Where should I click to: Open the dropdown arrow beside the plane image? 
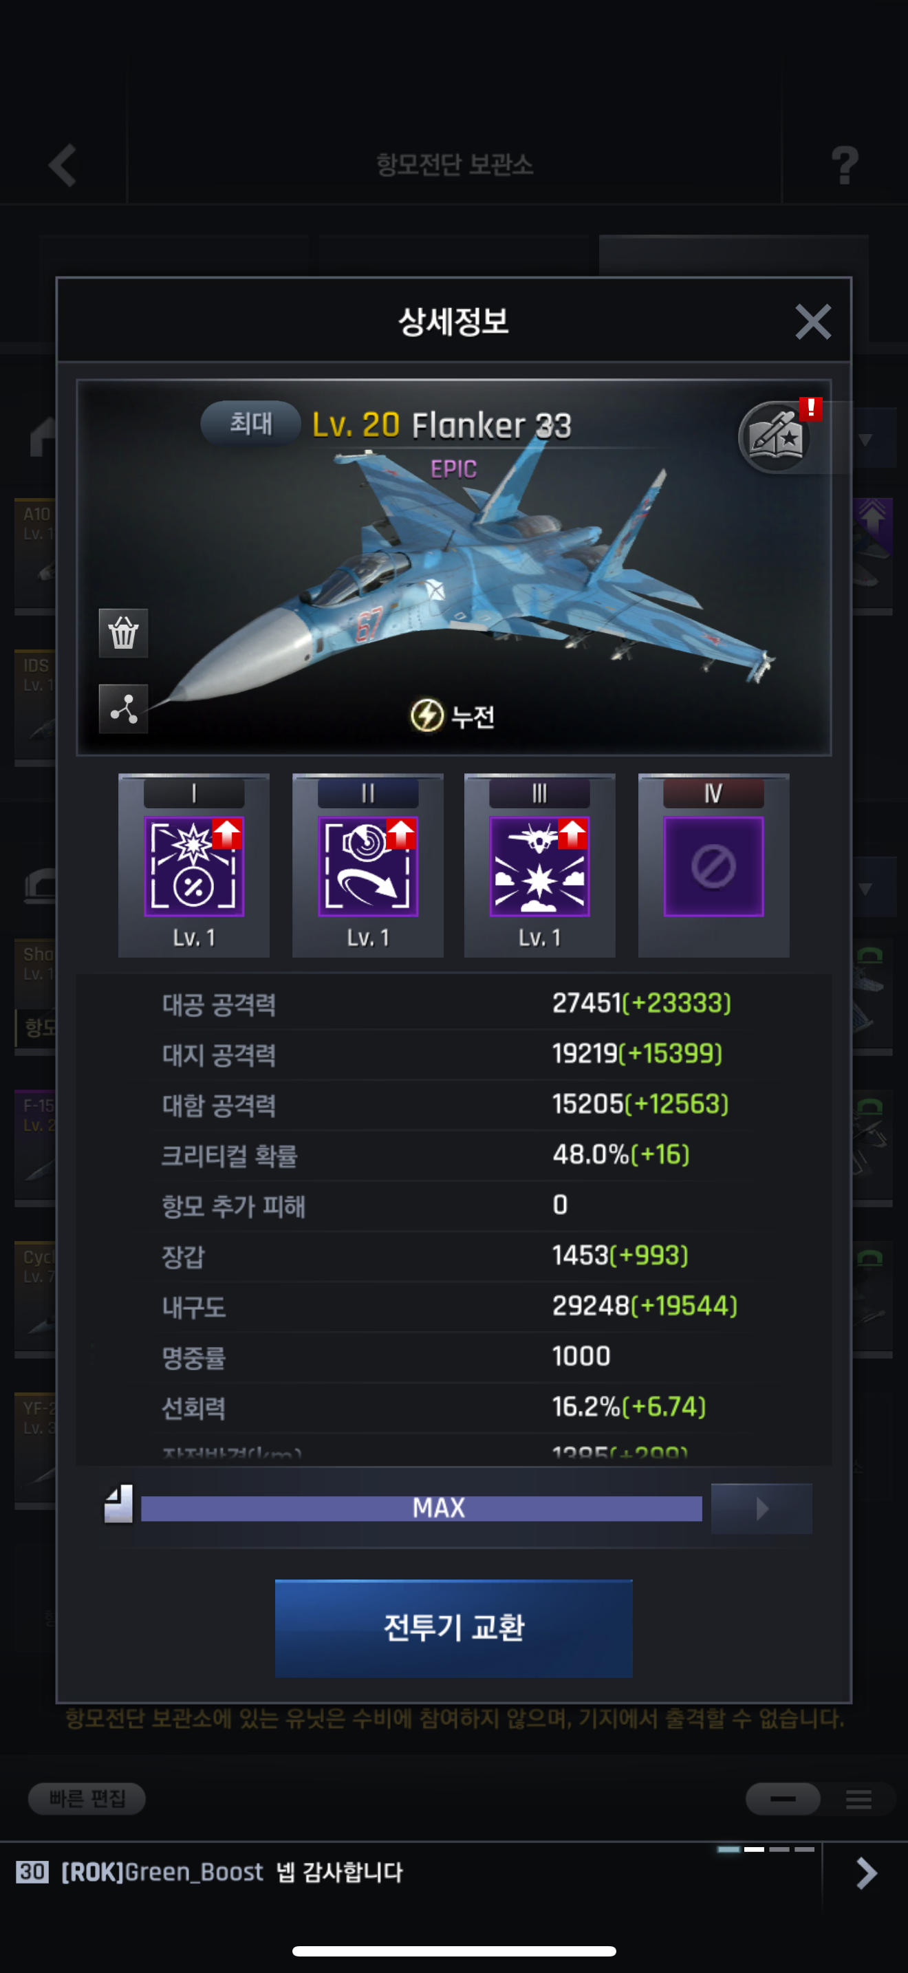click(x=866, y=440)
